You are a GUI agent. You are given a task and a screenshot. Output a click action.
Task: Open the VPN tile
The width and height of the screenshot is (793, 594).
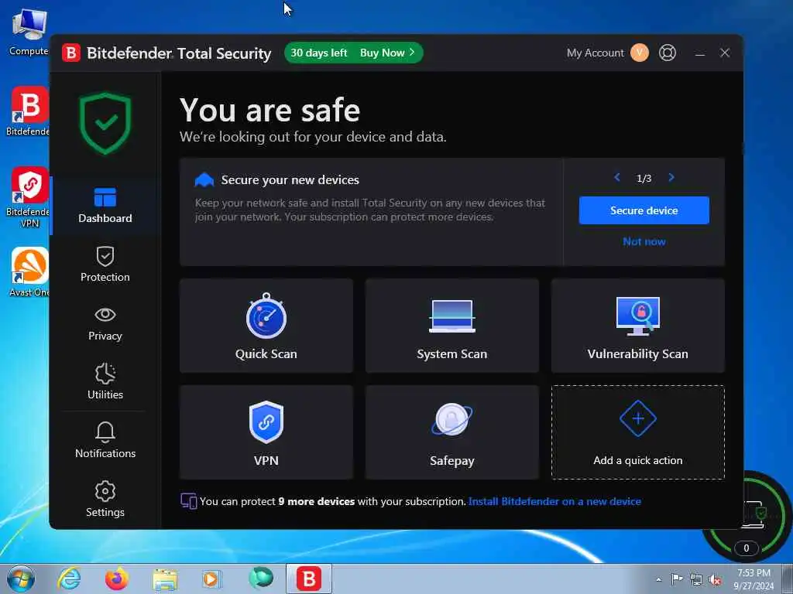pos(266,432)
